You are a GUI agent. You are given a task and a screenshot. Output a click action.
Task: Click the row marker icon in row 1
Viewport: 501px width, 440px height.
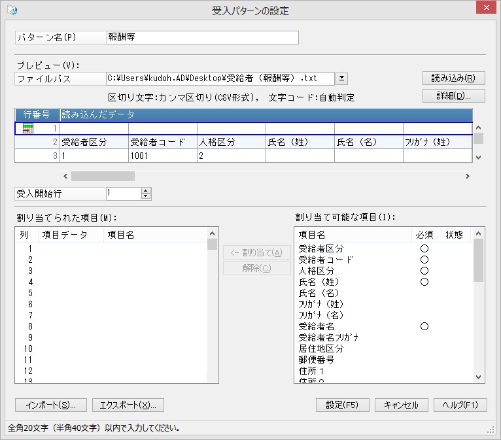click(28, 128)
